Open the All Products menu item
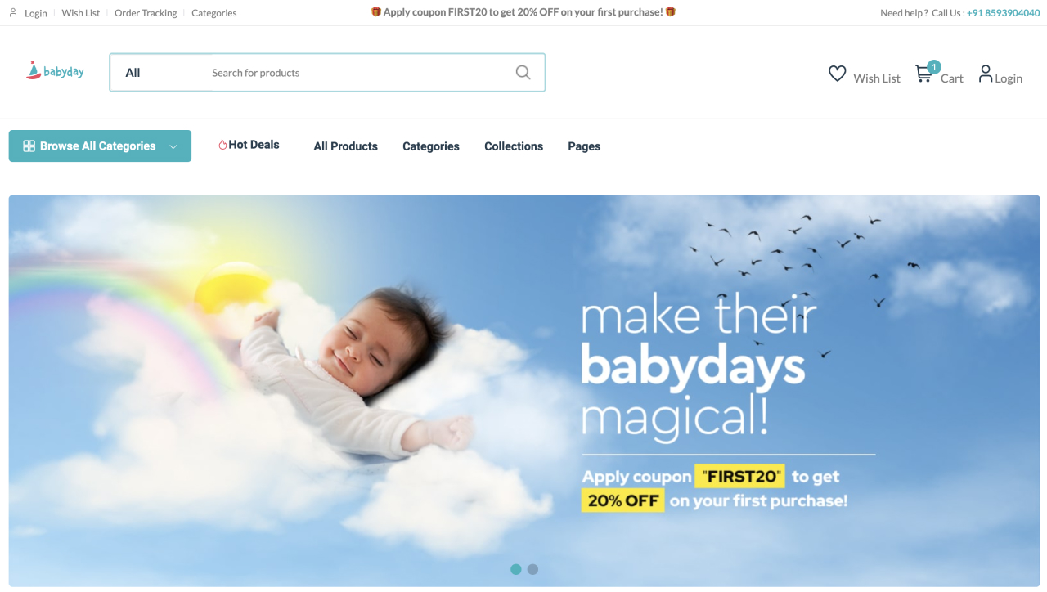This screenshot has width=1047, height=592. [x=346, y=146]
